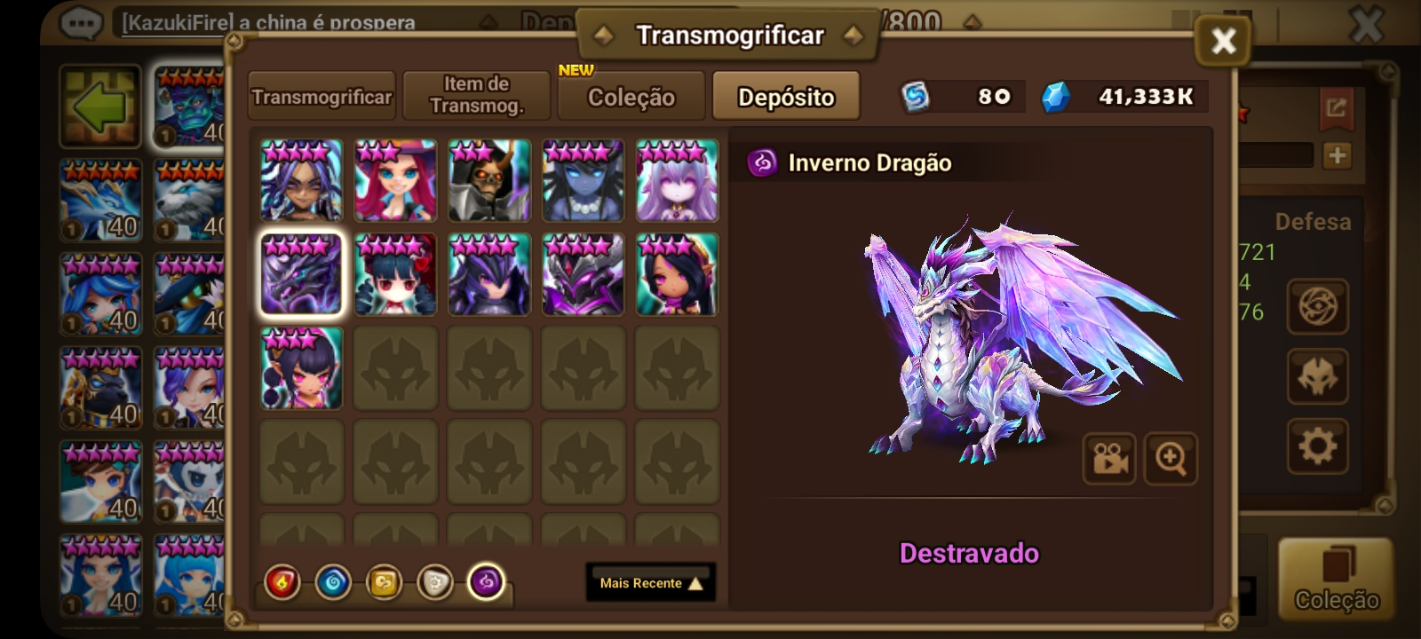This screenshot has height=639, width=1421.
Task: Select the water element filter icon
Action: 333,583
